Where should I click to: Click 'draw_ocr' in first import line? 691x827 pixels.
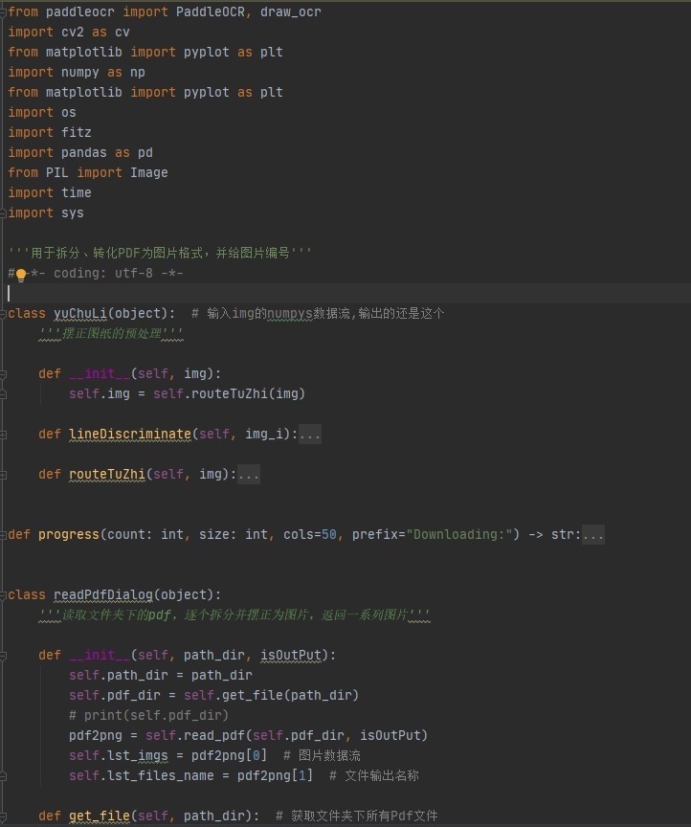[x=291, y=12]
